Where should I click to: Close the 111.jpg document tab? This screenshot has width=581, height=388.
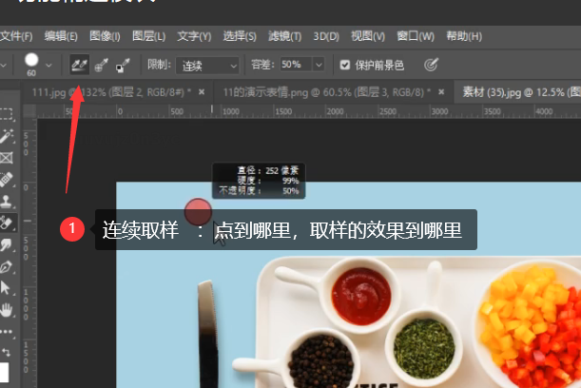click(202, 91)
